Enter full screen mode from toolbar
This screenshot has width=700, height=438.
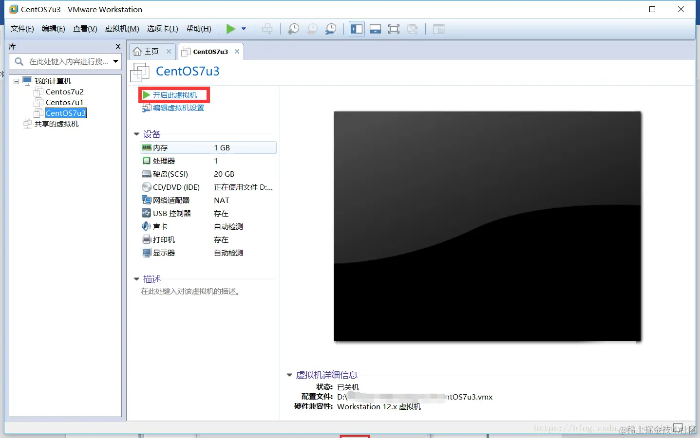pyautogui.click(x=394, y=29)
